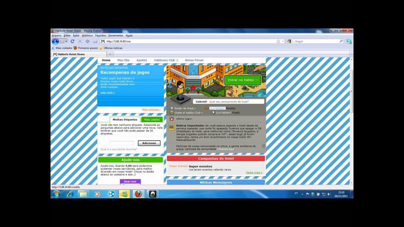Open the Saiba mais campaign link
The image size is (404, 227).
click(x=254, y=172)
